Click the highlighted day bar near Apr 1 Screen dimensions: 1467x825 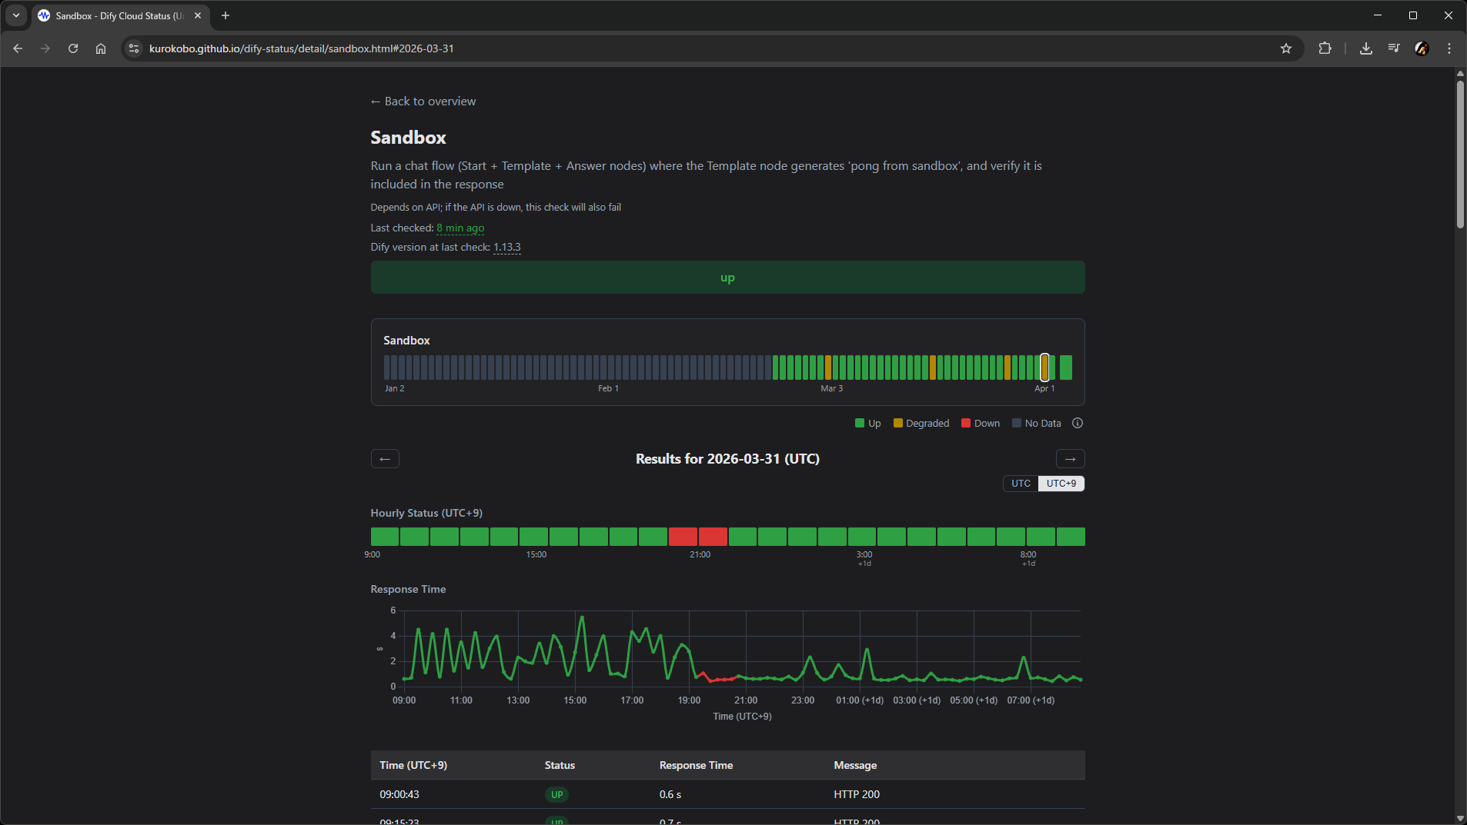(x=1044, y=368)
